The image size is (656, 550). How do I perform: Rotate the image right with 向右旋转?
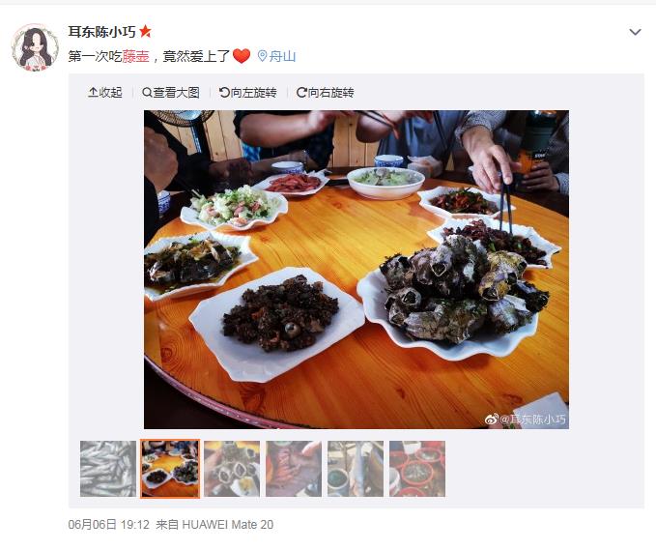click(x=325, y=92)
